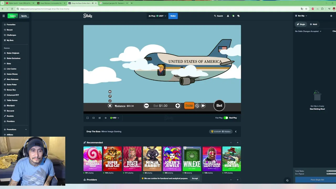336x189 pixels.
Task: Open Stake Poker category
Action: 12,85
